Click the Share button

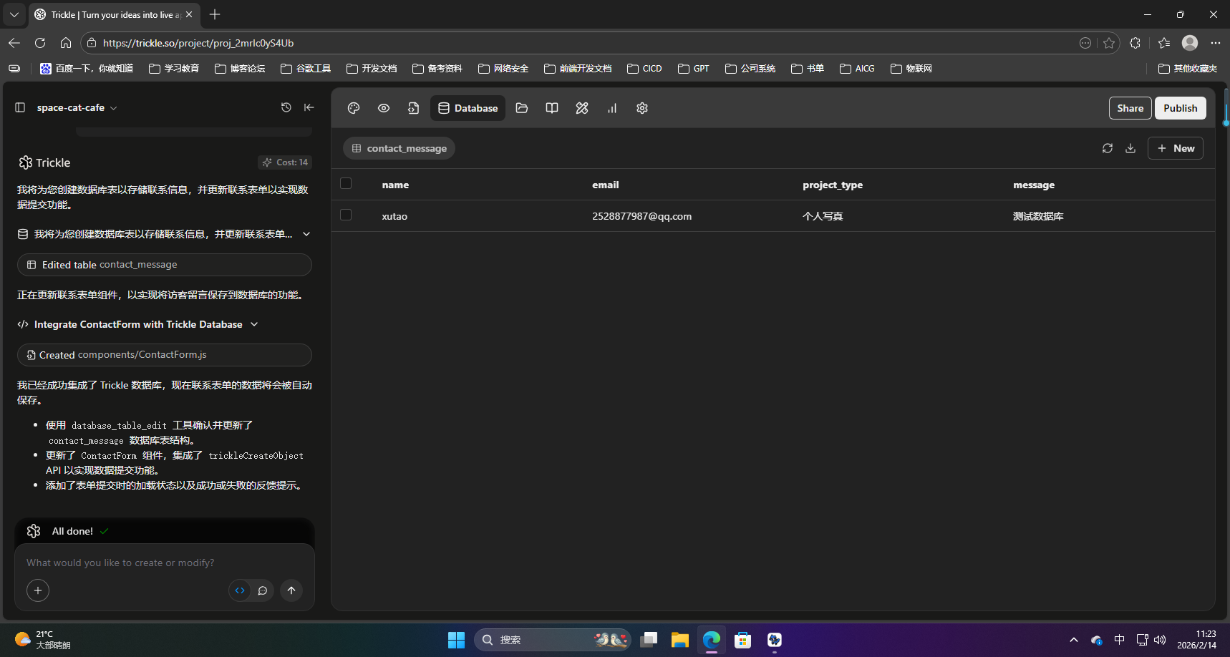coord(1130,108)
